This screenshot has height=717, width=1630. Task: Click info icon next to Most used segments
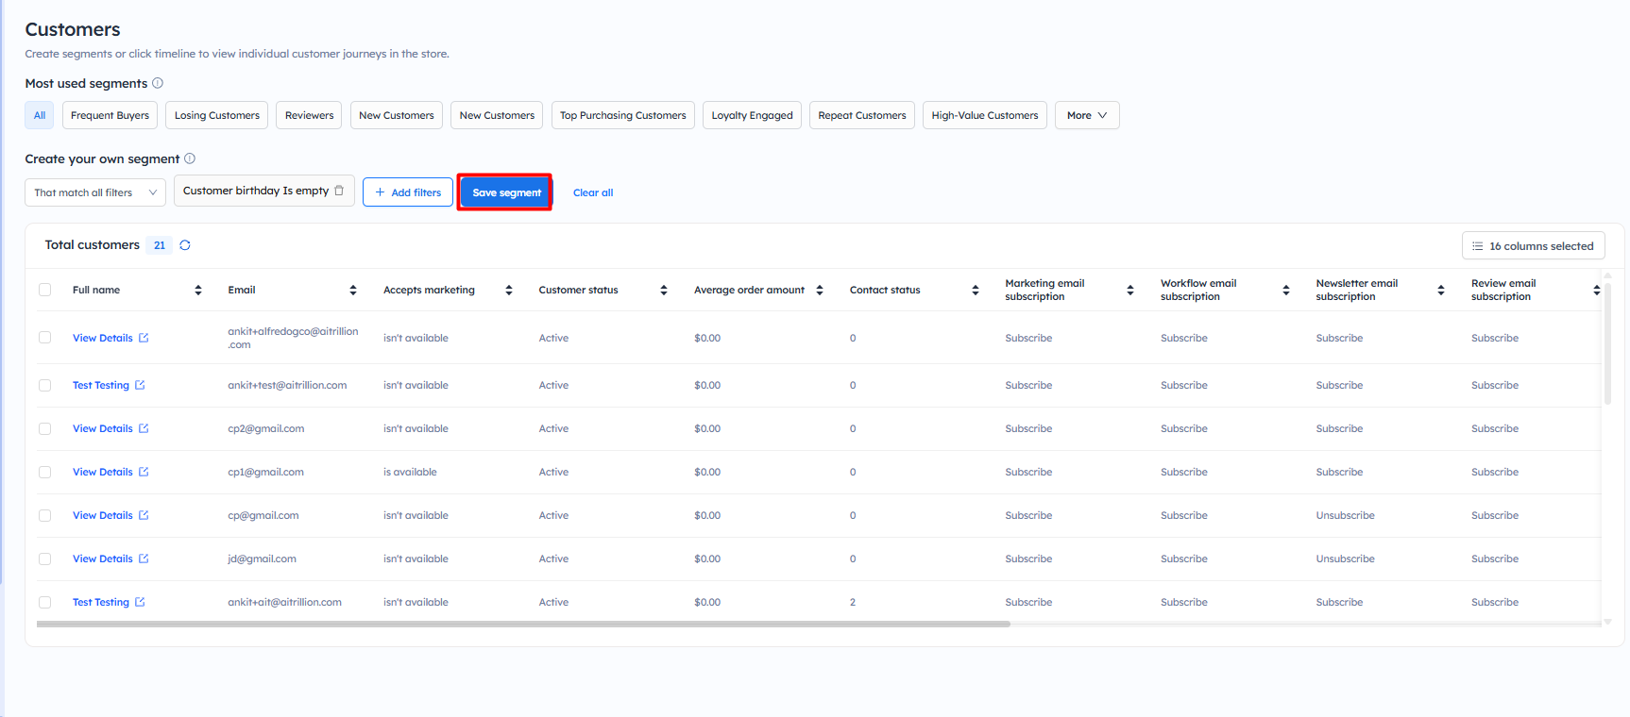158,83
